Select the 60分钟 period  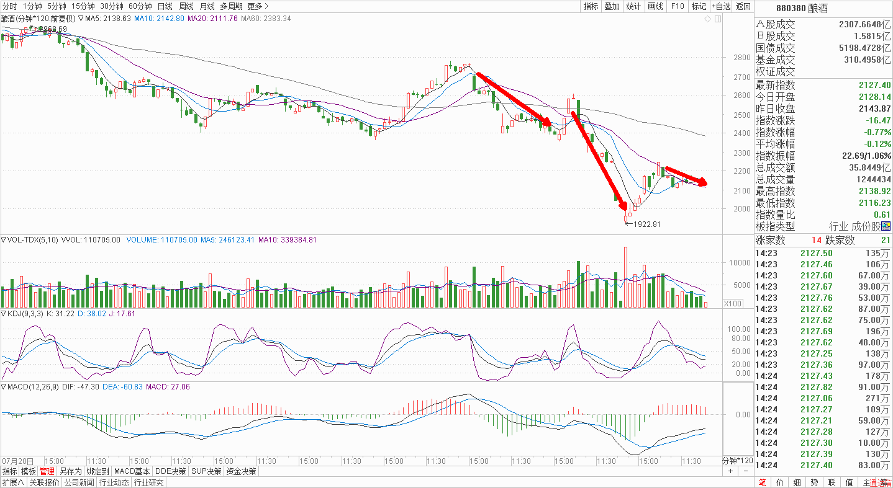pyautogui.click(x=140, y=6)
